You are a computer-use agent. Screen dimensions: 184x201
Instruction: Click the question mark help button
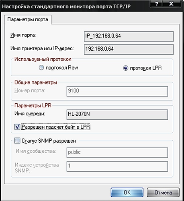click(x=156, y=4)
